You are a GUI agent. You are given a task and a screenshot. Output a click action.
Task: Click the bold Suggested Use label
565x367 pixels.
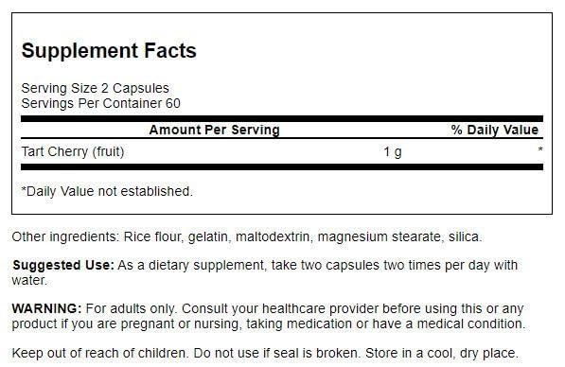pos(63,266)
